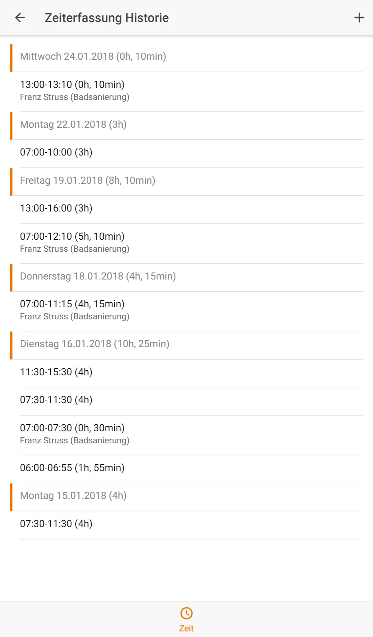Image resolution: width=373 pixels, height=637 pixels.
Task: Tap the Donnerstag 18.01.2018 header
Action: (x=186, y=277)
